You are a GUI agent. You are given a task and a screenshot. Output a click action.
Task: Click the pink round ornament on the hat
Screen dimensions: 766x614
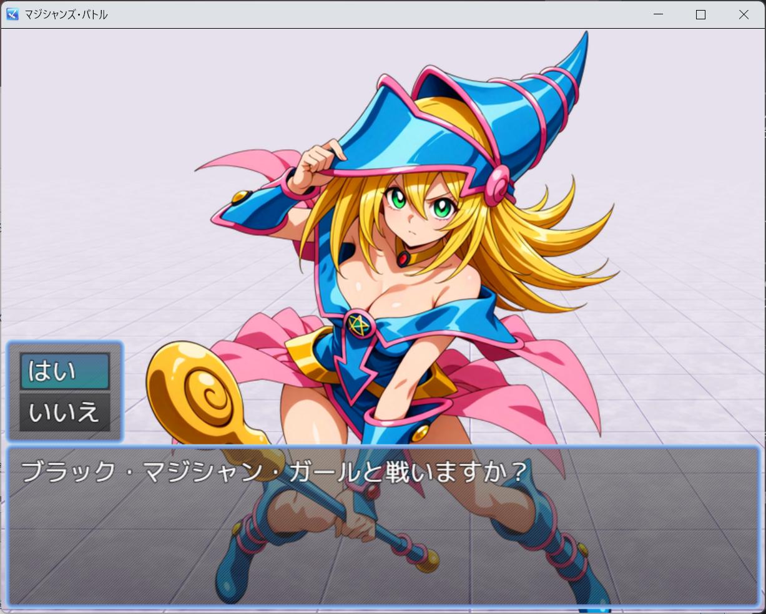pos(498,186)
